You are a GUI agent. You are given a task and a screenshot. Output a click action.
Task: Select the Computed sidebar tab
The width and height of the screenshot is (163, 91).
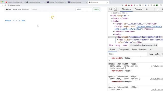click(x=124, y=50)
